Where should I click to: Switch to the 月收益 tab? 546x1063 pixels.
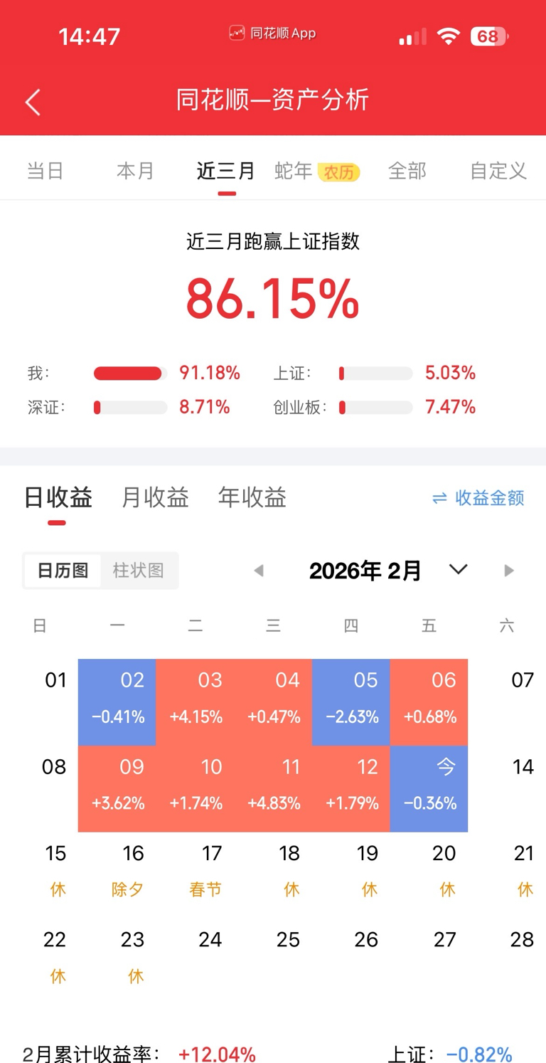click(155, 497)
